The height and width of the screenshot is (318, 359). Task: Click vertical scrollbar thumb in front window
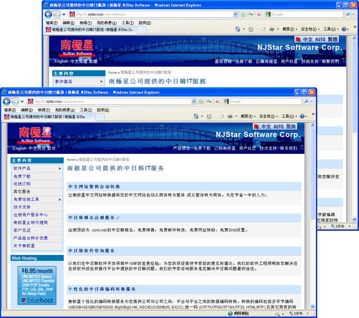pos(313,174)
